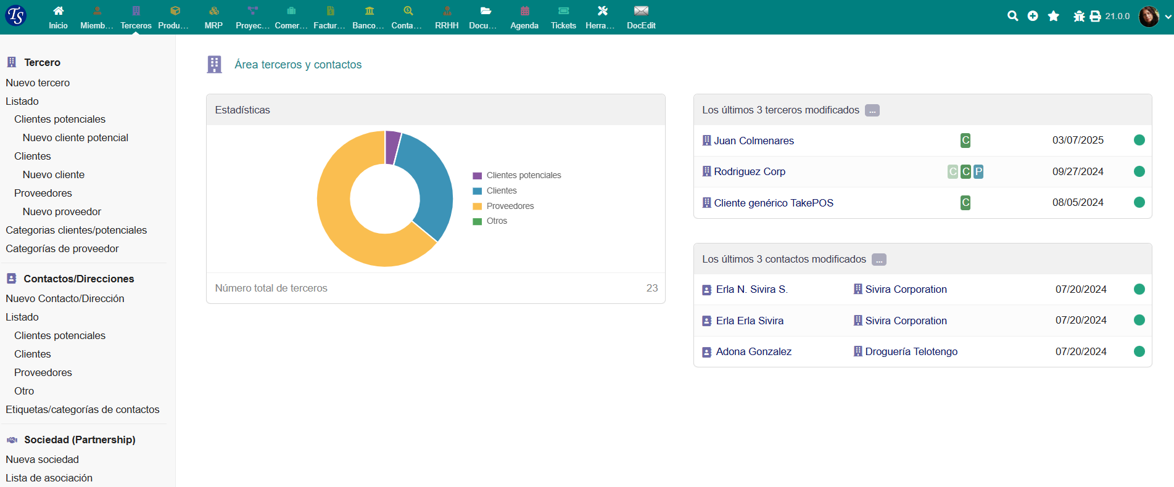Expand full list of modified terceros

click(x=872, y=110)
